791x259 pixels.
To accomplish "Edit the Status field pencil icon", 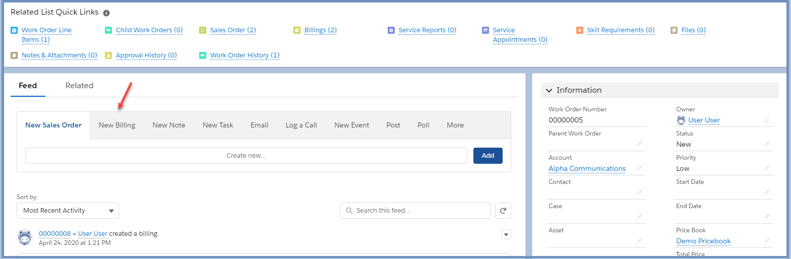I will point(767,144).
